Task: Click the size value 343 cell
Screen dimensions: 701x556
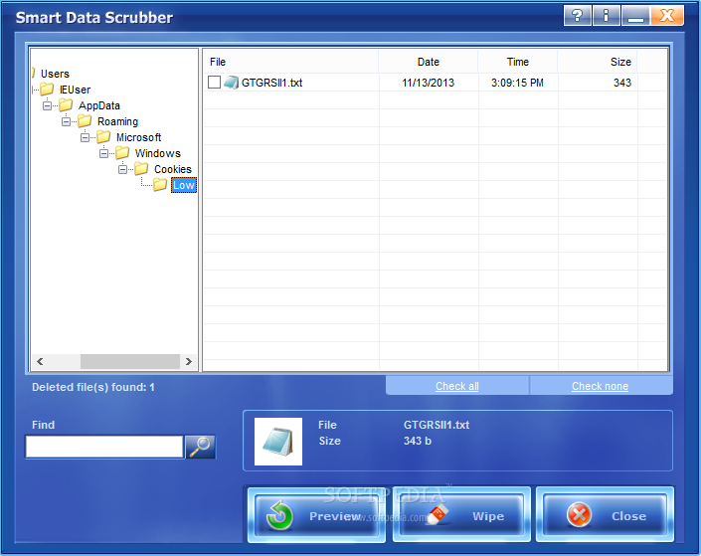Action: (621, 83)
